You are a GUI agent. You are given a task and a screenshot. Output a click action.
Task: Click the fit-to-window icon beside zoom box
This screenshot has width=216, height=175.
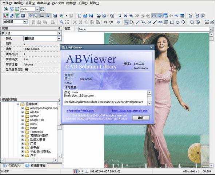coord(43,9)
